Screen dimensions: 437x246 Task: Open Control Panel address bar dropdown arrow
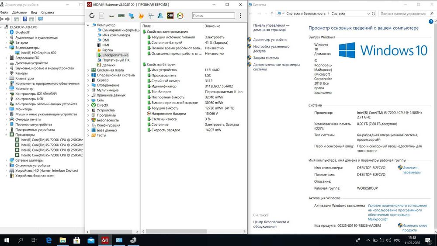[x=368, y=14]
